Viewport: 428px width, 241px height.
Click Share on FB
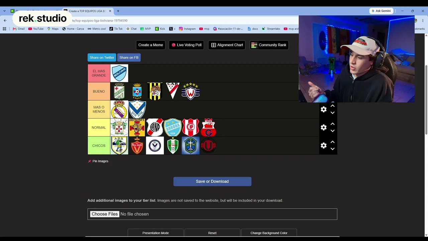pos(129,58)
